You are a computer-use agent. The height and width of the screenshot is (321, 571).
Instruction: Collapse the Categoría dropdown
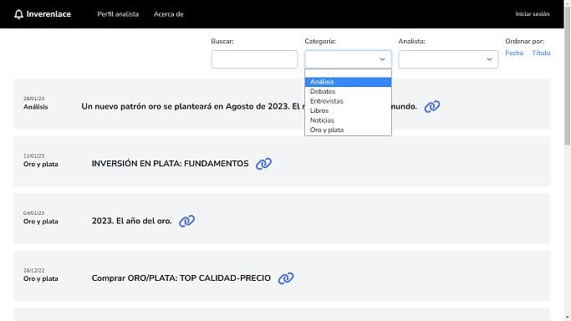click(348, 59)
